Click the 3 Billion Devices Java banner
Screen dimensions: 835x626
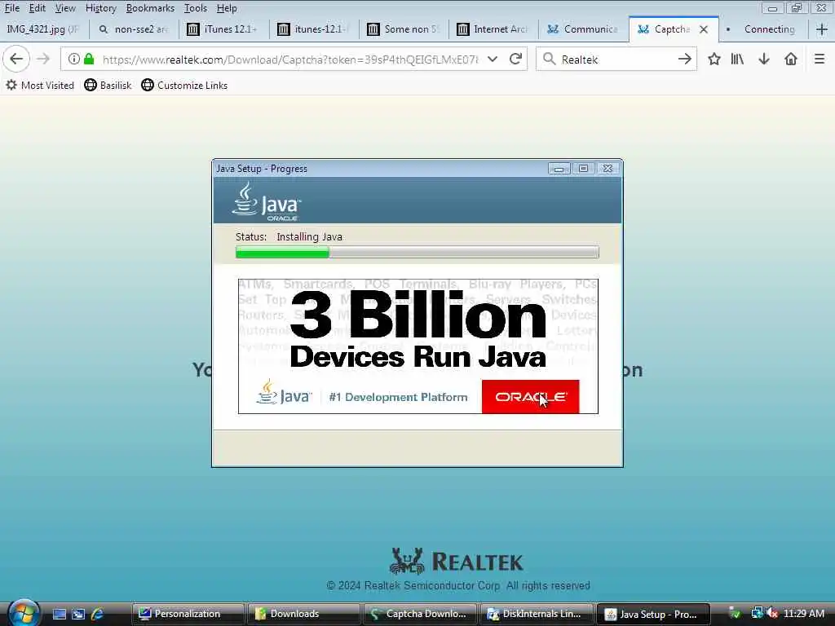418,346
